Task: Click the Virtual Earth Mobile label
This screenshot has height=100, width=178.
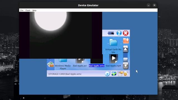Action: pos(113,51)
